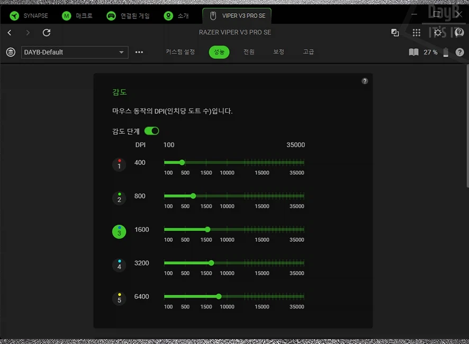Open the connected games gamepad icon
The width and height of the screenshot is (469, 344).
coord(110,16)
